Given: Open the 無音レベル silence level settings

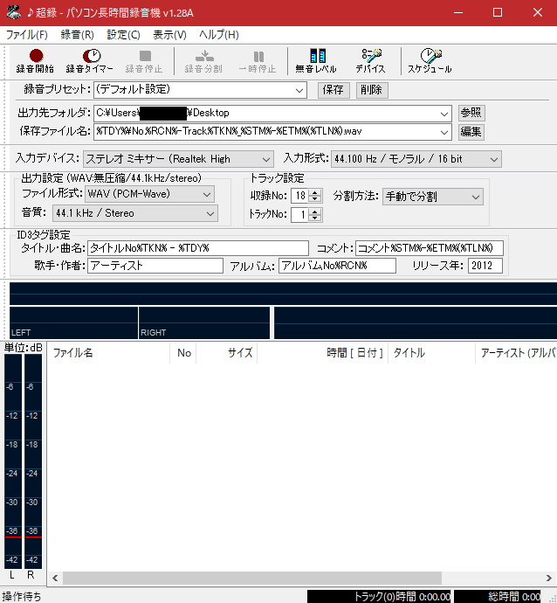Looking at the screenshot, I should (316, 61).
